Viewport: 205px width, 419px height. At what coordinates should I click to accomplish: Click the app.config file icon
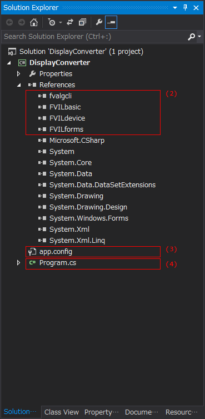tap(32, 251)
